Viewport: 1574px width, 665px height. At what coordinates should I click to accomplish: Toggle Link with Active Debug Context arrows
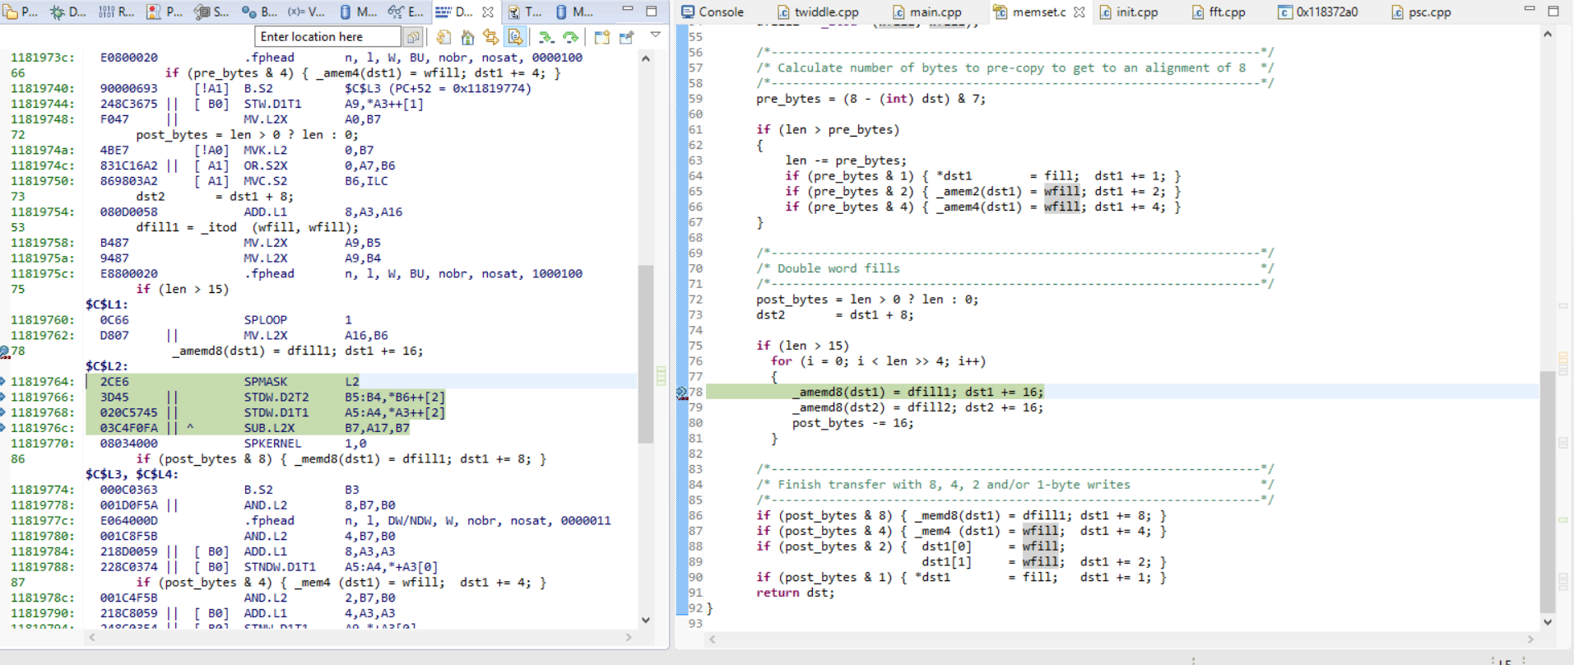click(490, 37)
